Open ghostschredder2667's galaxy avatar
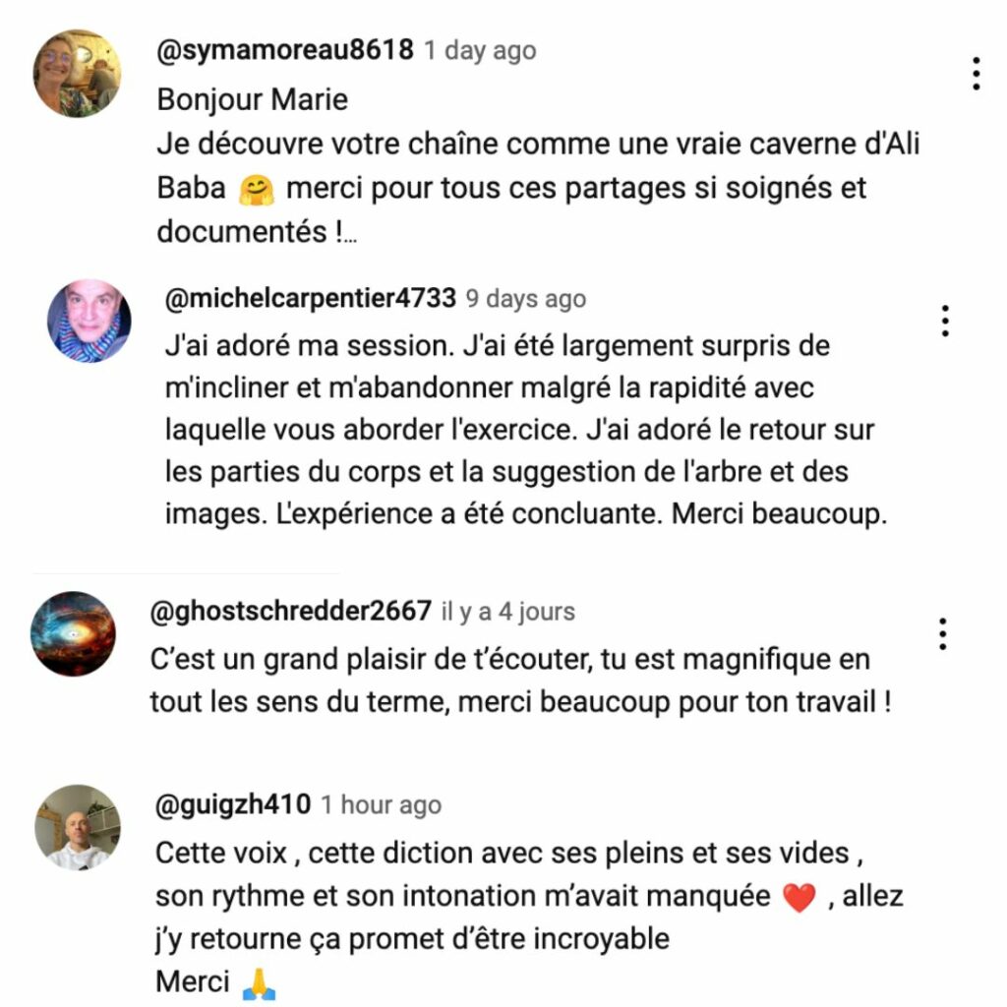 click(x=73, y=633)
